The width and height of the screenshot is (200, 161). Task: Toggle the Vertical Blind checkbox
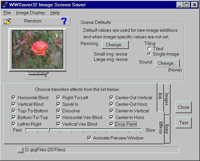[14, 104]
